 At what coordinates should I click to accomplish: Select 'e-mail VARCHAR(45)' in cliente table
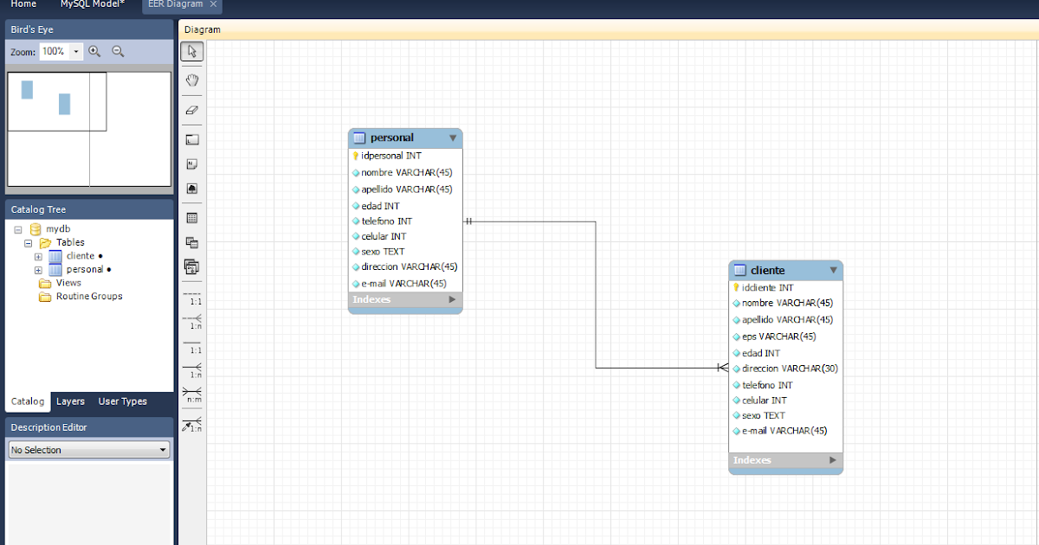coord(786,431)
